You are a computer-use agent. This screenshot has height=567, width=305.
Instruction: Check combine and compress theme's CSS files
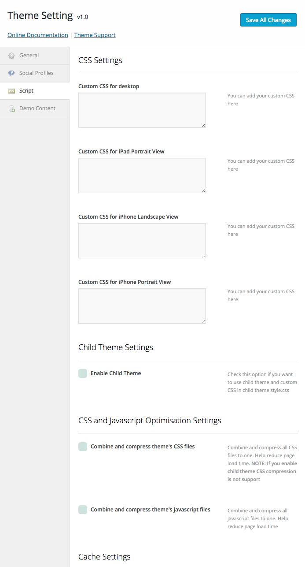[x=83, y=447]
